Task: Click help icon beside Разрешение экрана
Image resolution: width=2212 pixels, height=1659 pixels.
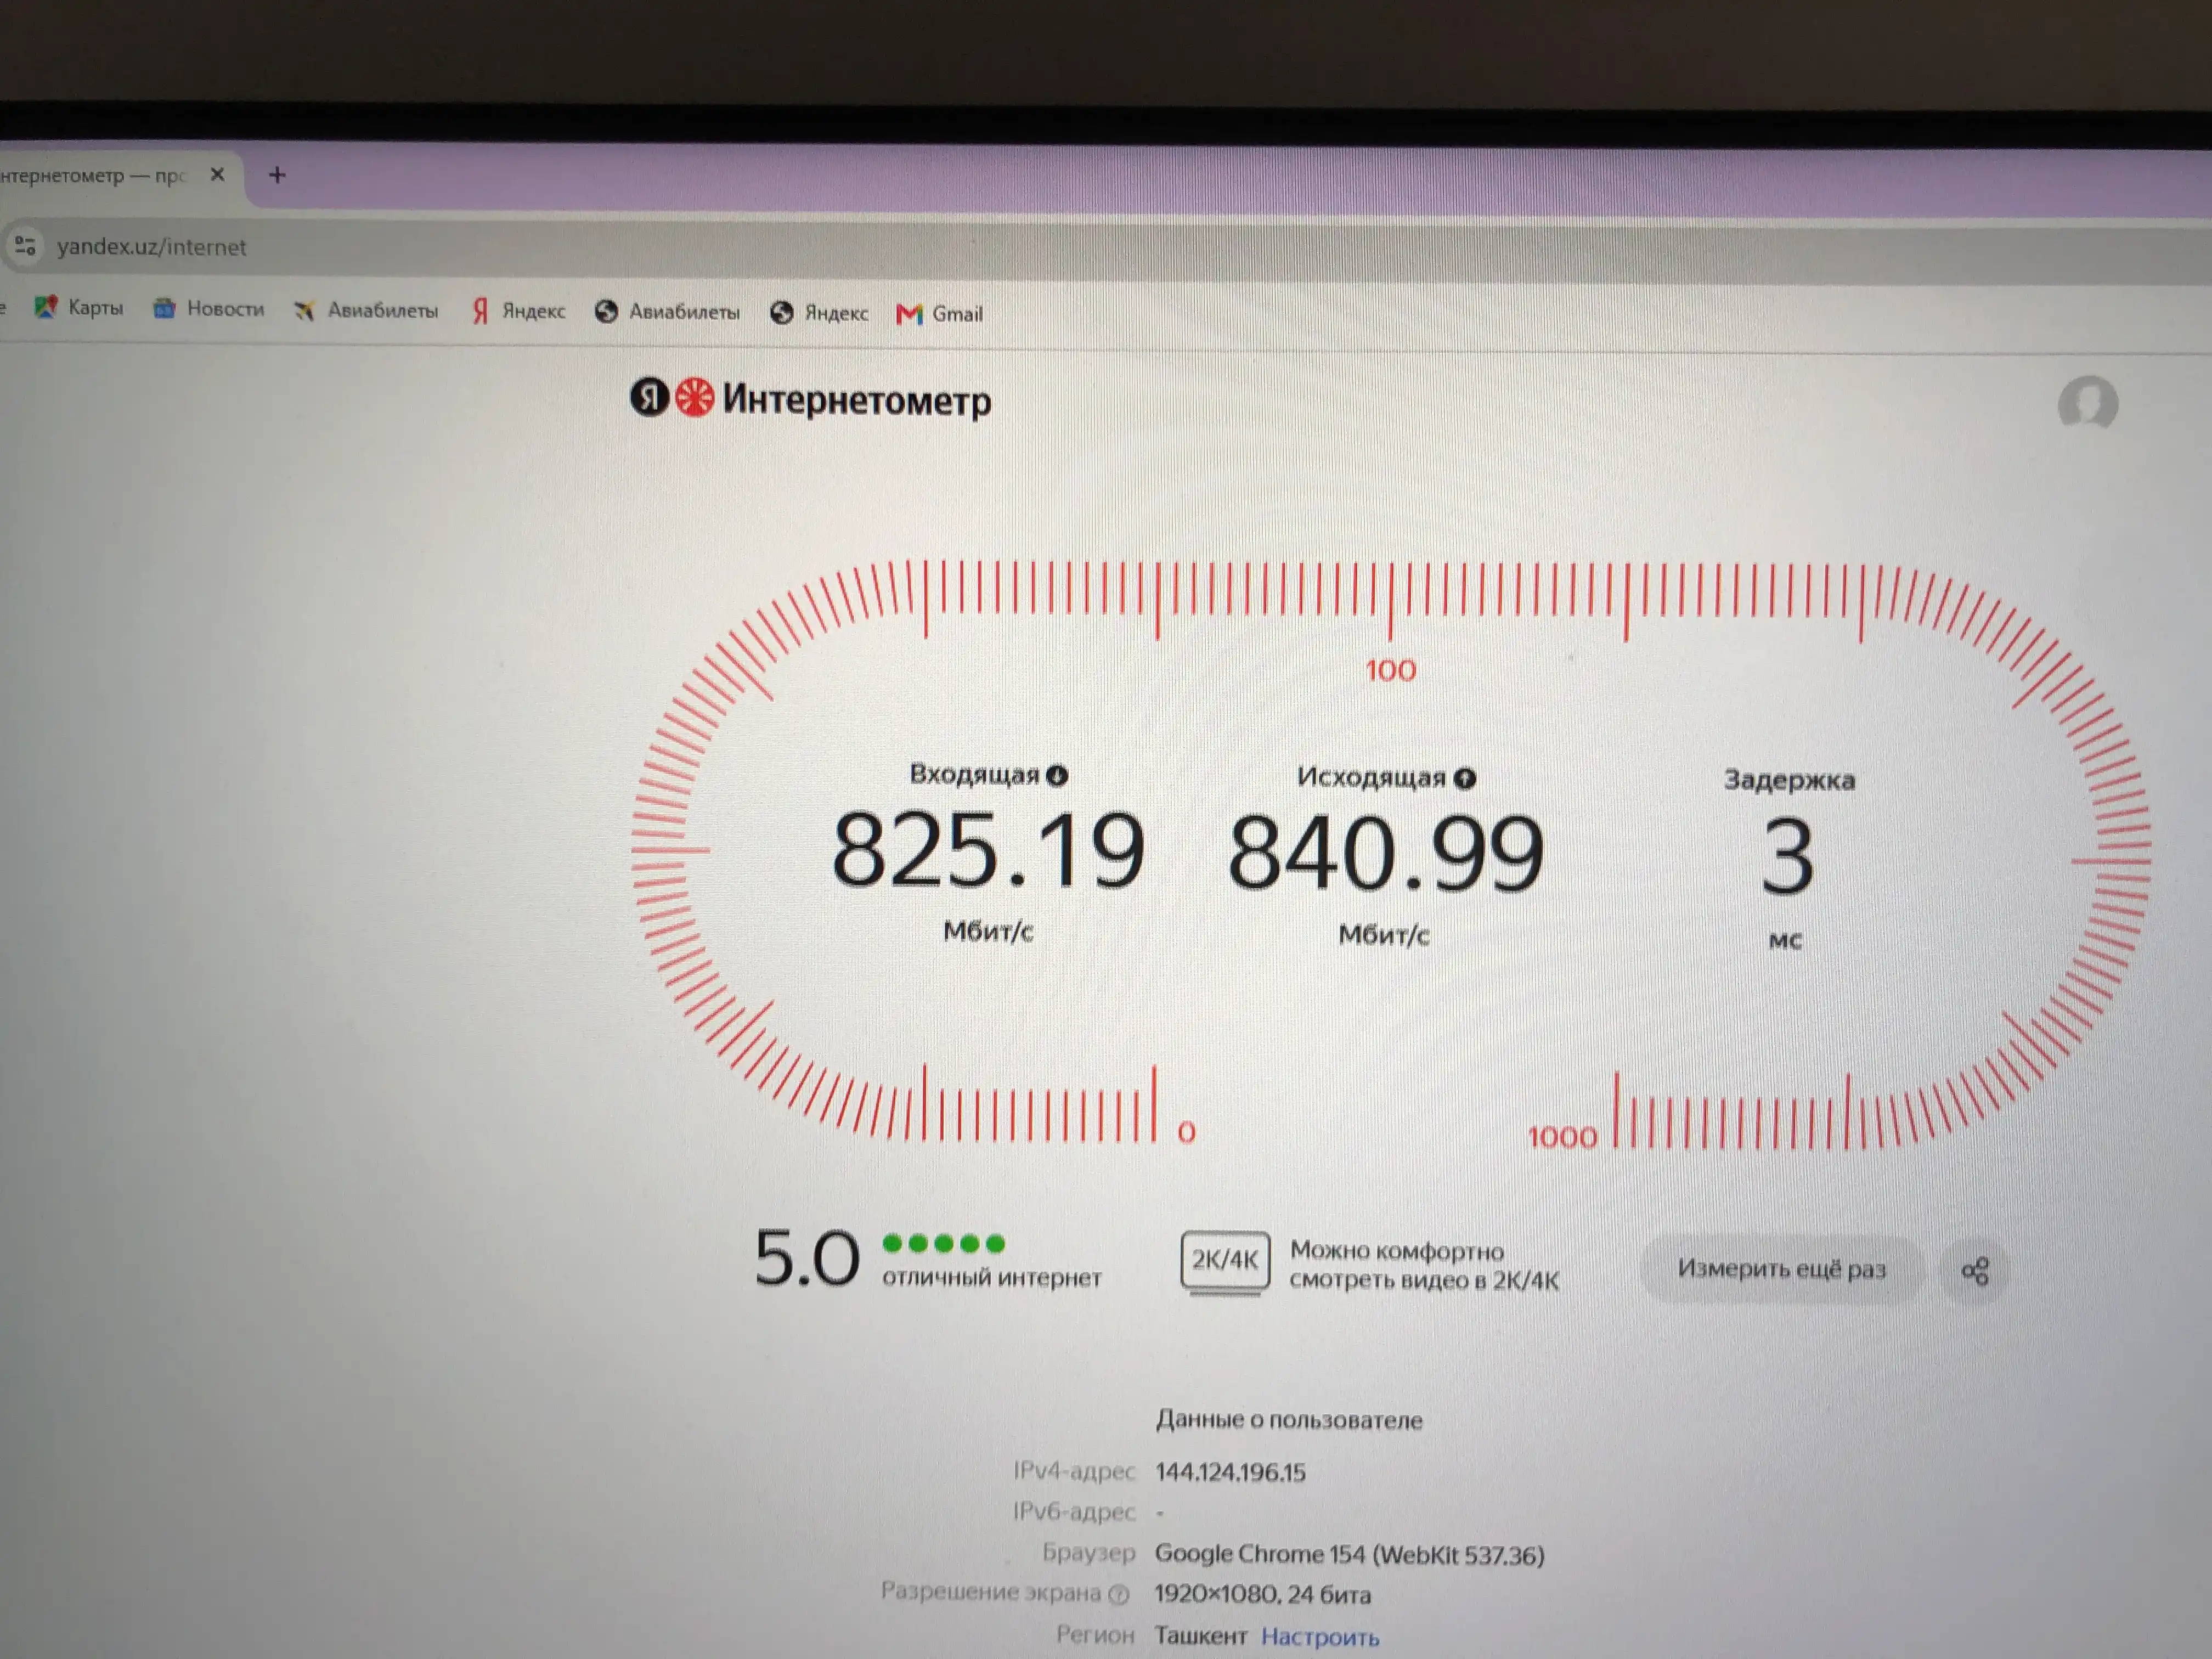Action: pos(1119,1594)
